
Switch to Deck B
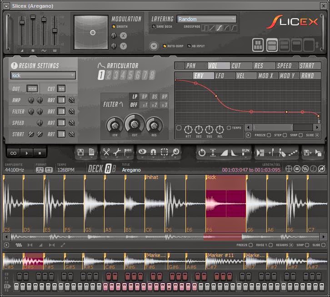(114, 168)
